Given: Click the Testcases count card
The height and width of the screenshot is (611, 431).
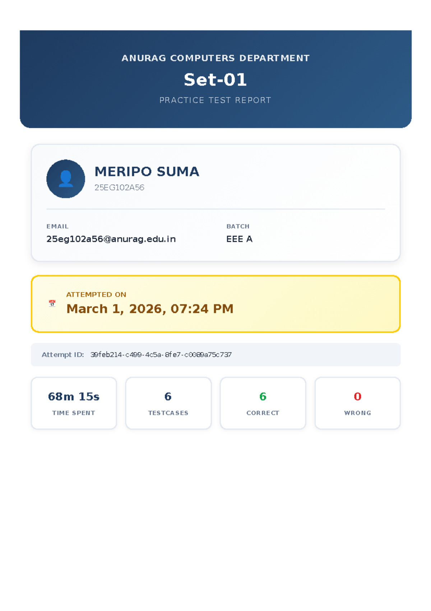Looking at the screenshot, I should point(168,403).
